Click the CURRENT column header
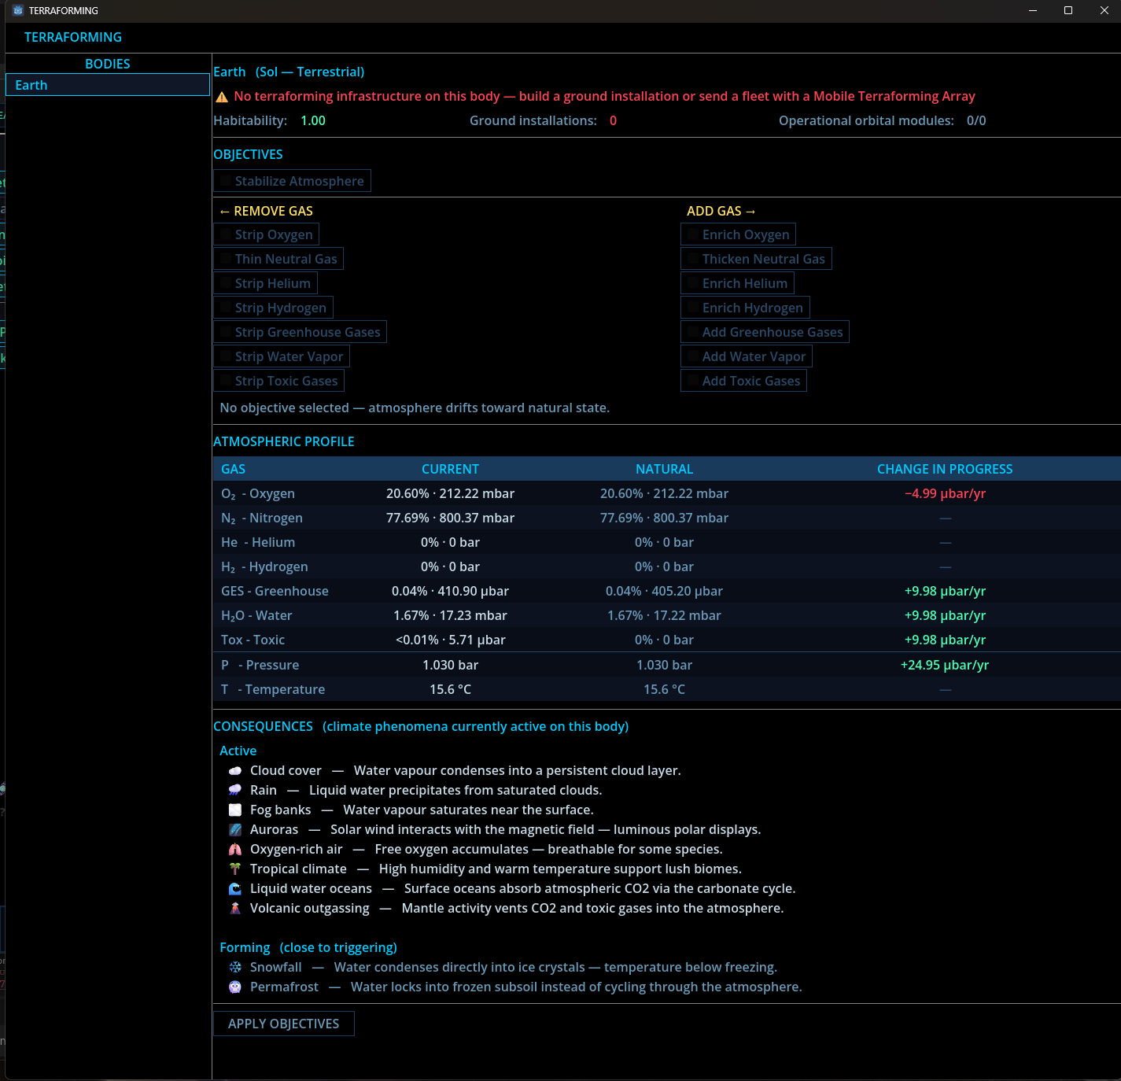This screenshot has width=1121, height=1081. point(450,470)
